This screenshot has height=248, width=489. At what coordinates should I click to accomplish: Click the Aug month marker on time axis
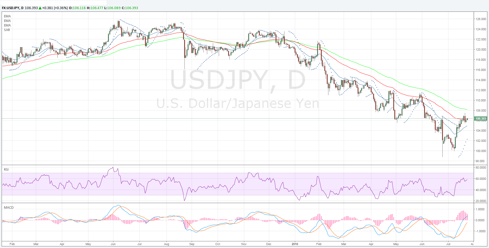(166, 244)
